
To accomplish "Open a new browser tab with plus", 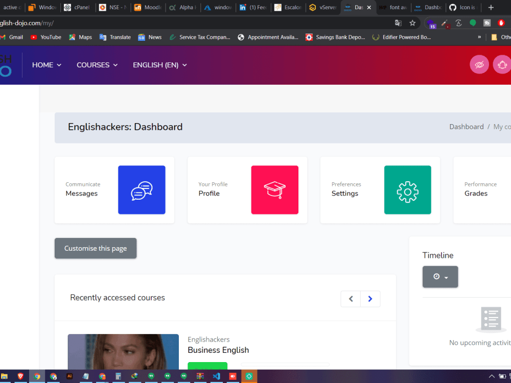I will 491,7.
